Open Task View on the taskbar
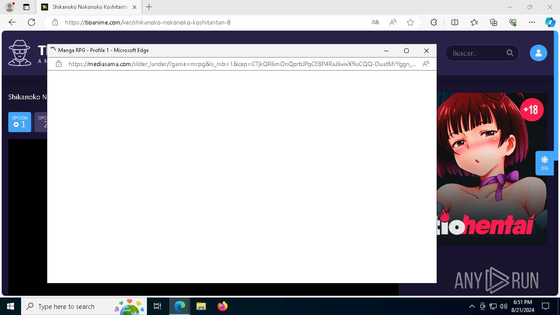This screenshot has height=315, width=560. click(157, 306)
